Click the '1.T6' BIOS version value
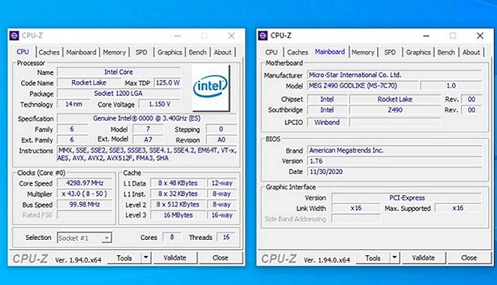497x285 pixels. pyautogui.click(x=394, y=161)
